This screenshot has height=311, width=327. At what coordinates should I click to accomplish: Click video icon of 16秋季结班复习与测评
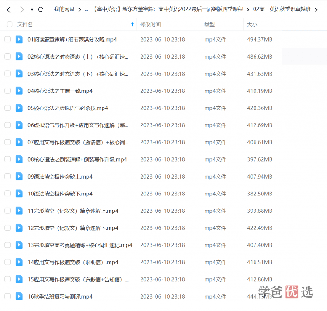click(19, 296)
